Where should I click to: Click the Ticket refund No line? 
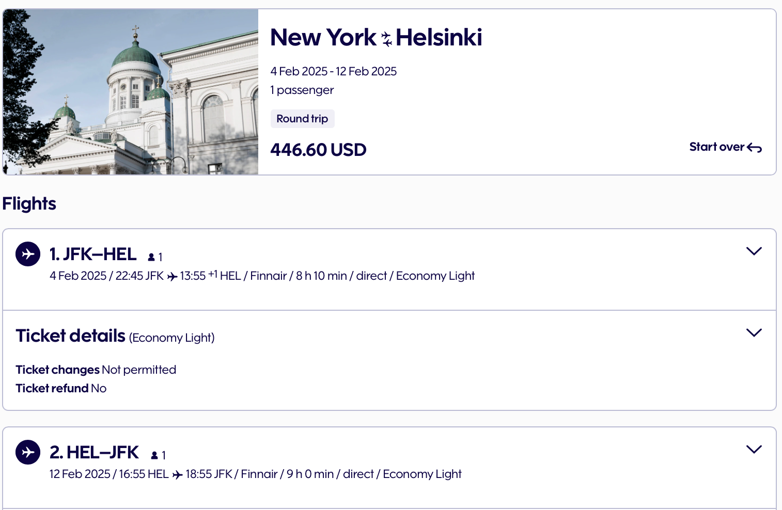click(61, 388)
